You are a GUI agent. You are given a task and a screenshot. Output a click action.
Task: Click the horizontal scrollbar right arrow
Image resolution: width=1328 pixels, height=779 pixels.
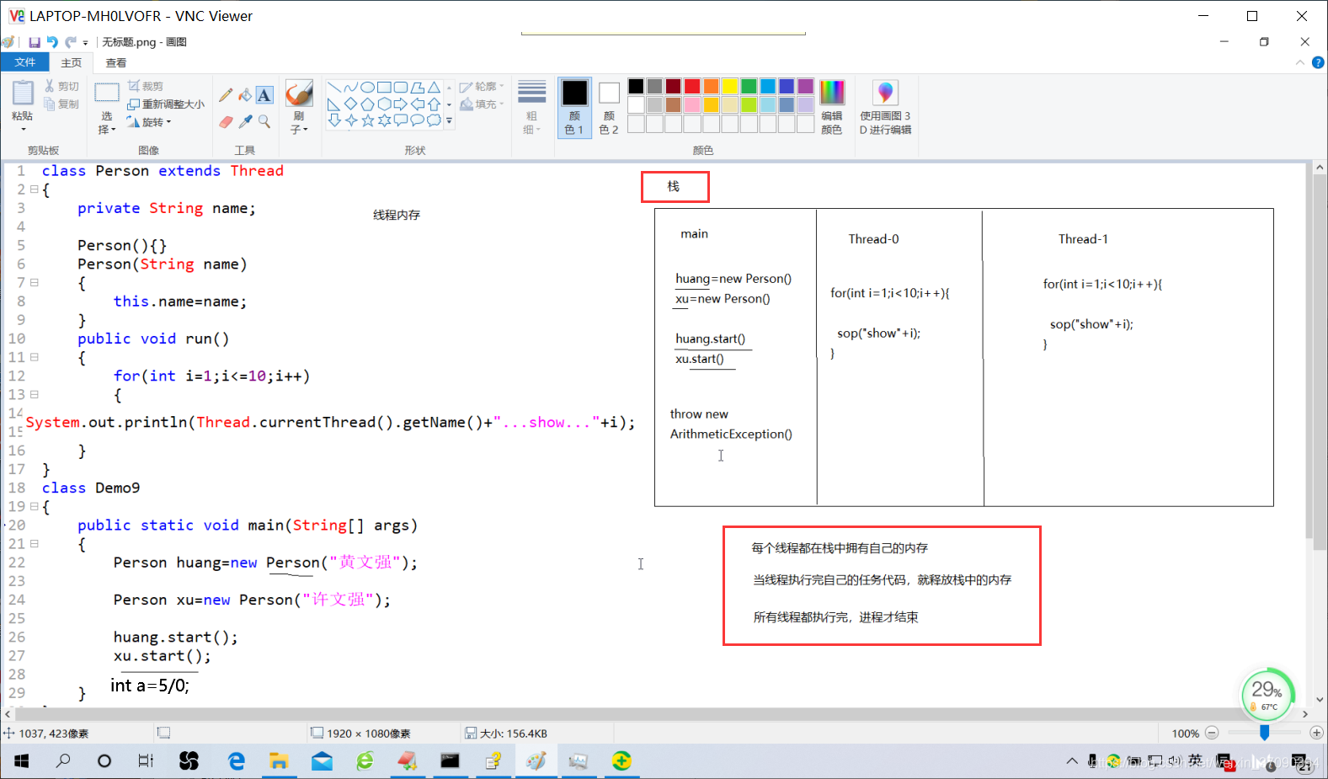[x=1305, y=714]
